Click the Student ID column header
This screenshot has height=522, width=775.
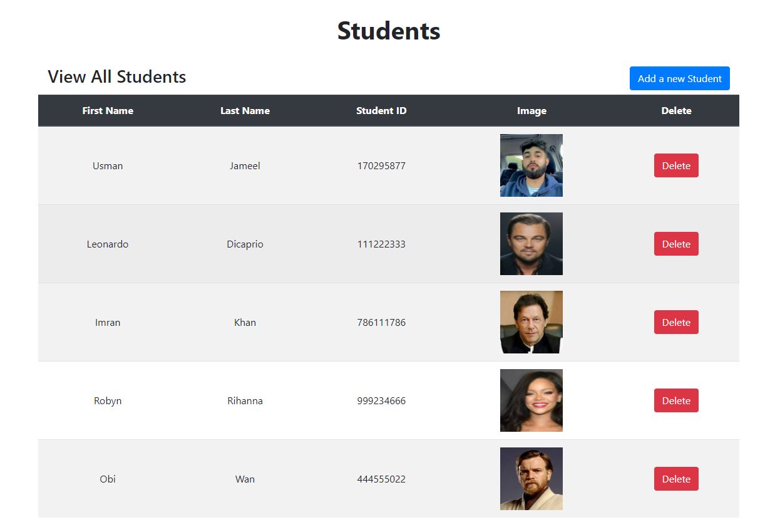(x=381, y=110)
